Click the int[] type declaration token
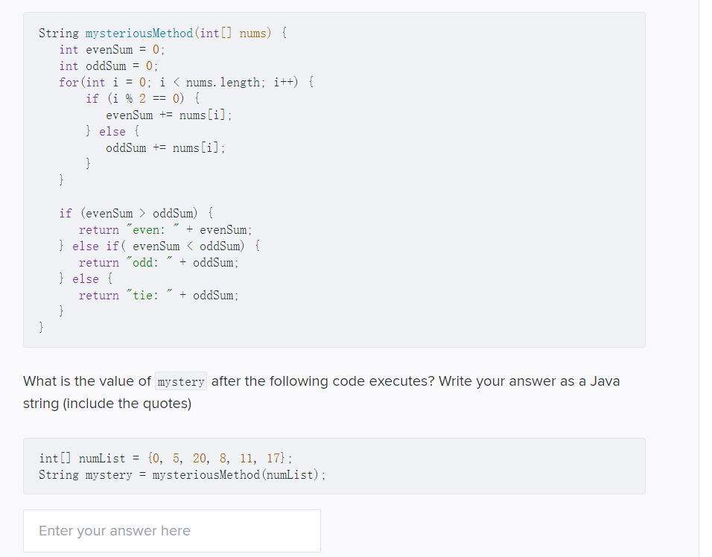 [x=55, y=458]
